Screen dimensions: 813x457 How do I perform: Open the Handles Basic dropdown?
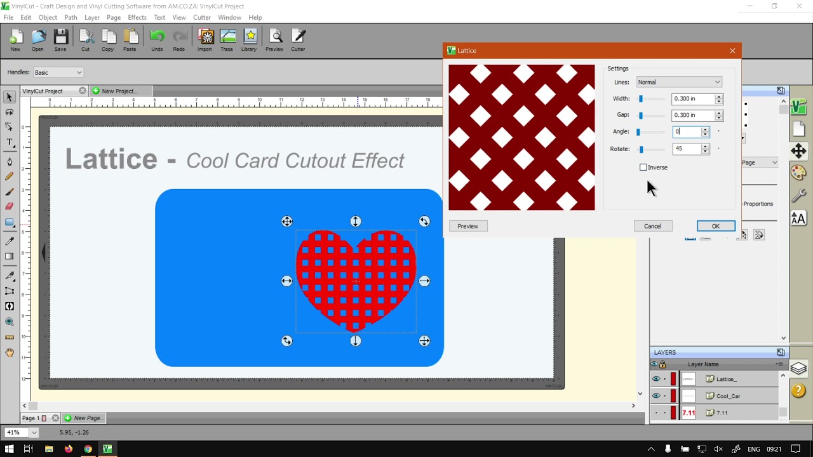point(58,72)
